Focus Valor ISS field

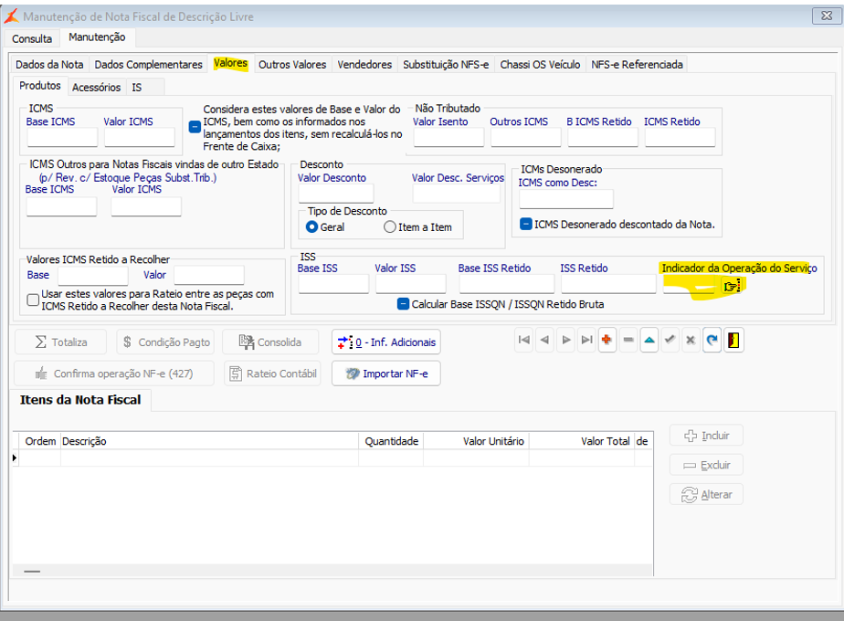click(x=411, y=284)
